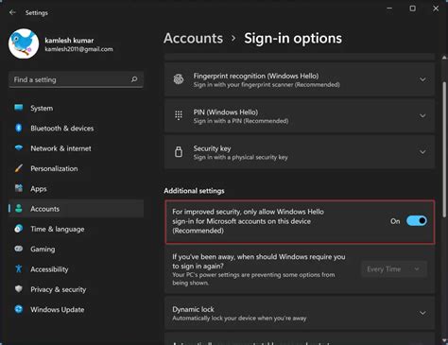Click 'Sign-in options' page title
The image size is (448, 345).
tap(293, 39)
